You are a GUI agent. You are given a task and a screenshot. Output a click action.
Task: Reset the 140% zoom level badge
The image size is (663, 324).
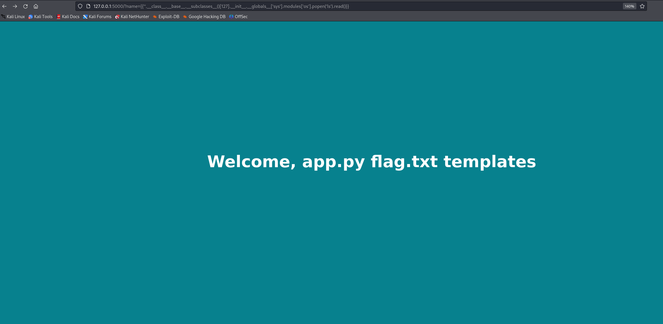[x=629, y=6]
